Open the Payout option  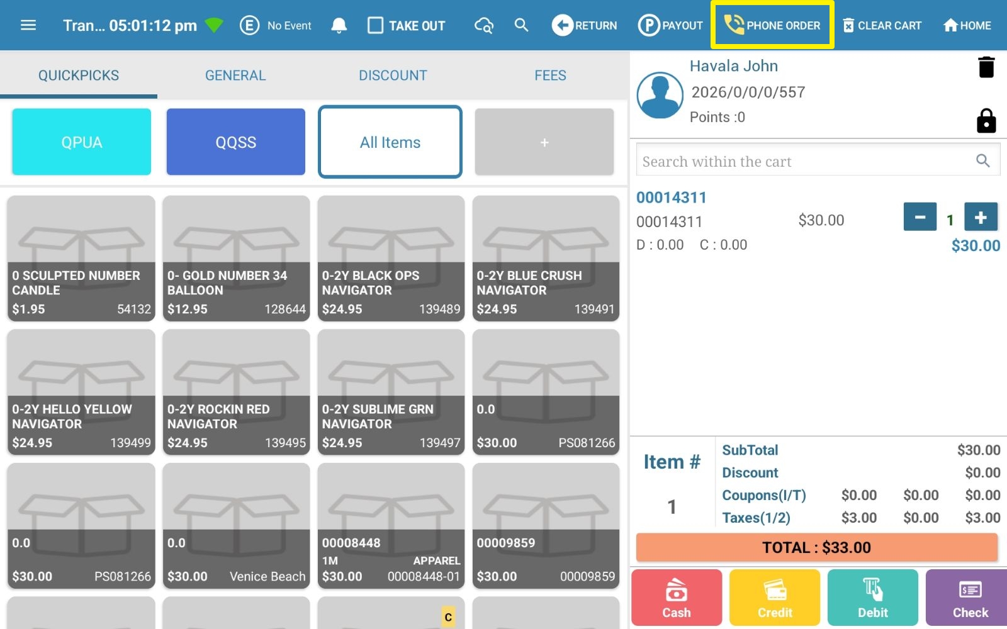pyautogui.click(x=670, y=25)
